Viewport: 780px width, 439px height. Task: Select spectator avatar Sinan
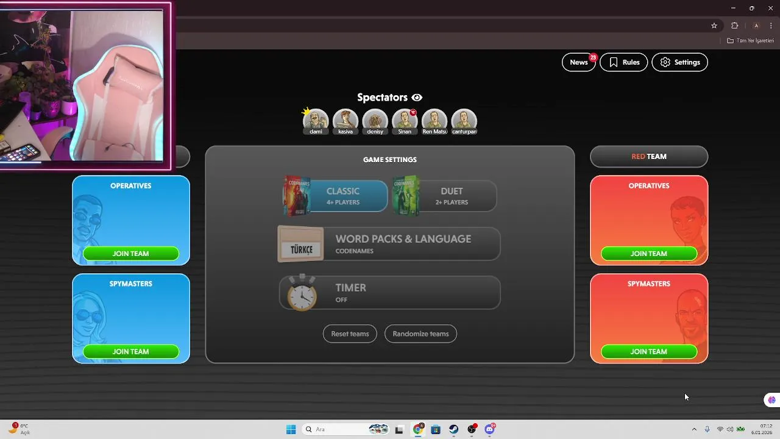[x=405, y=121]
